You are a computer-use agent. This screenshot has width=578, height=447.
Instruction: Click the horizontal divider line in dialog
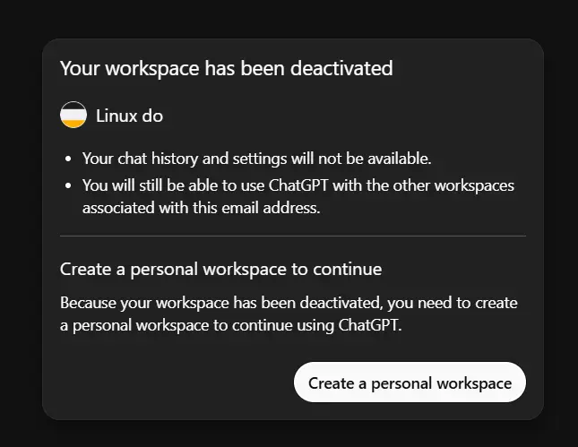293,236
